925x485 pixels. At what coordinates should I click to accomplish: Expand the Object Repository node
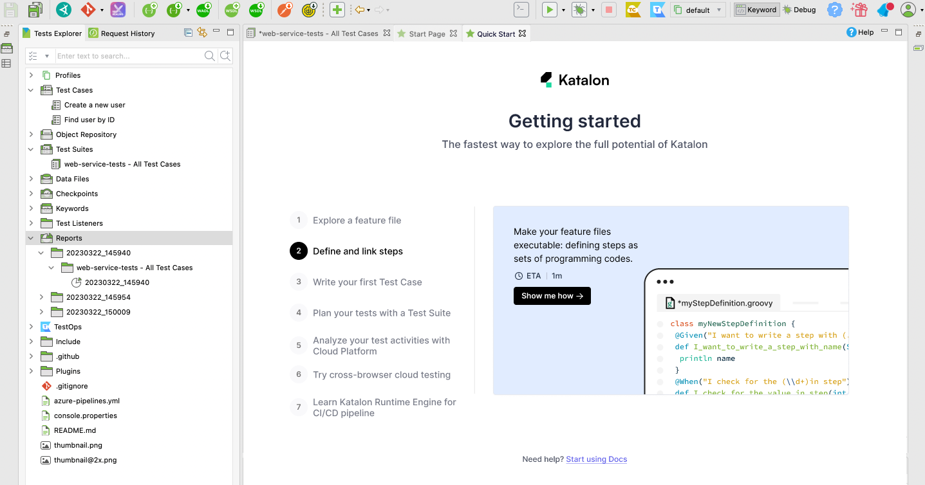(31, 134)
